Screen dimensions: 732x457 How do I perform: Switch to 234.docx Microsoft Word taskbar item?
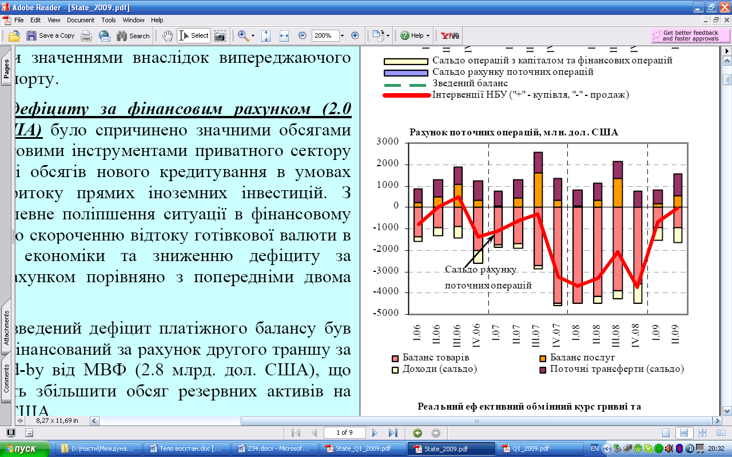click(x=274, y=448)
